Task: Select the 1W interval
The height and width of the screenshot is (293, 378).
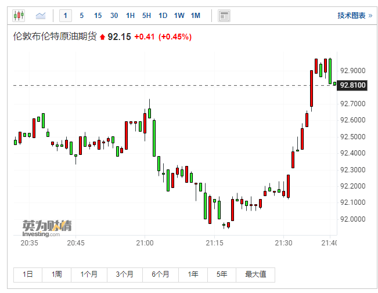Action: [x=179, y=16]
